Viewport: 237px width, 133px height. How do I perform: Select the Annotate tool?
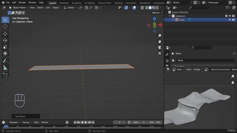[x=5, y=61]
